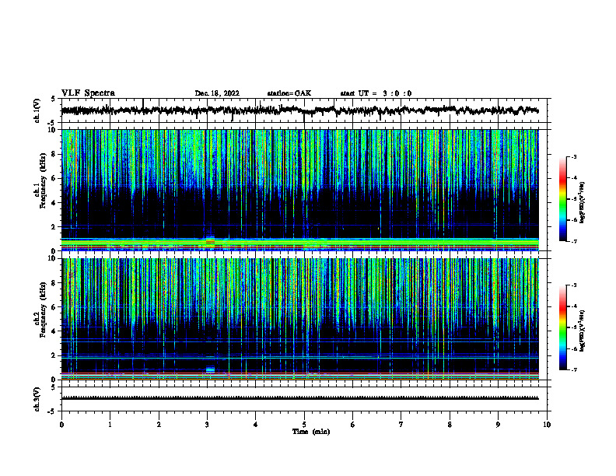Click the ch.2 spectrogram color scale bar
The width and height of the screenshot is (616, 476).
[562, 327]
